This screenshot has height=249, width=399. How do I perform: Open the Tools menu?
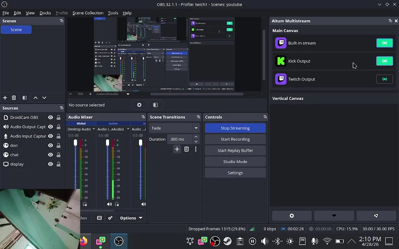113,13
